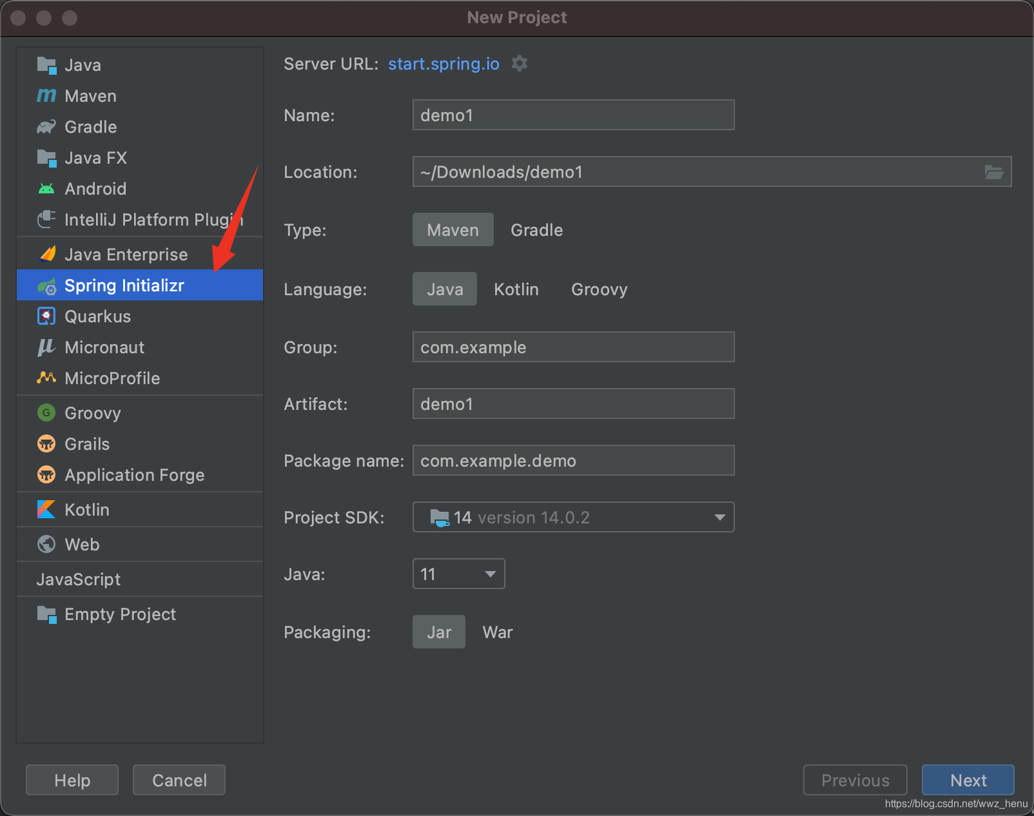Set packaging to Jar
This screenshot has height=816, width=1034.
439,632
